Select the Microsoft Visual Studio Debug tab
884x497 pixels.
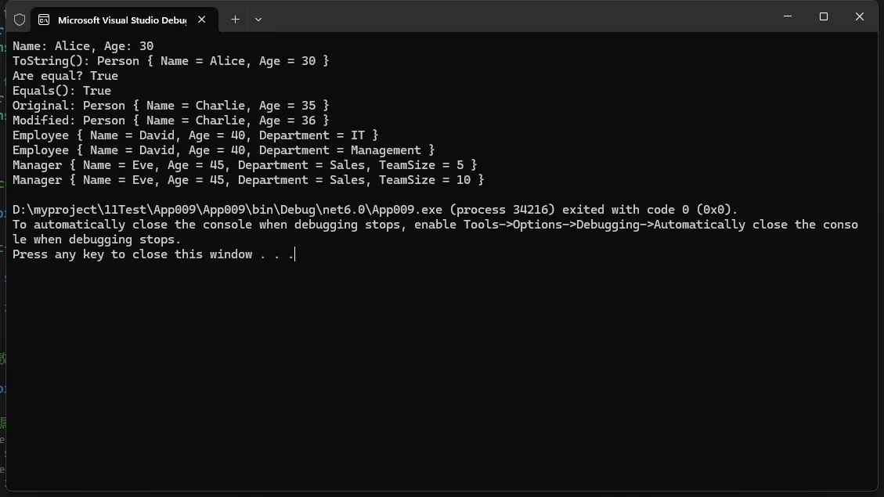pyautogui.click(x=124, y=20)
